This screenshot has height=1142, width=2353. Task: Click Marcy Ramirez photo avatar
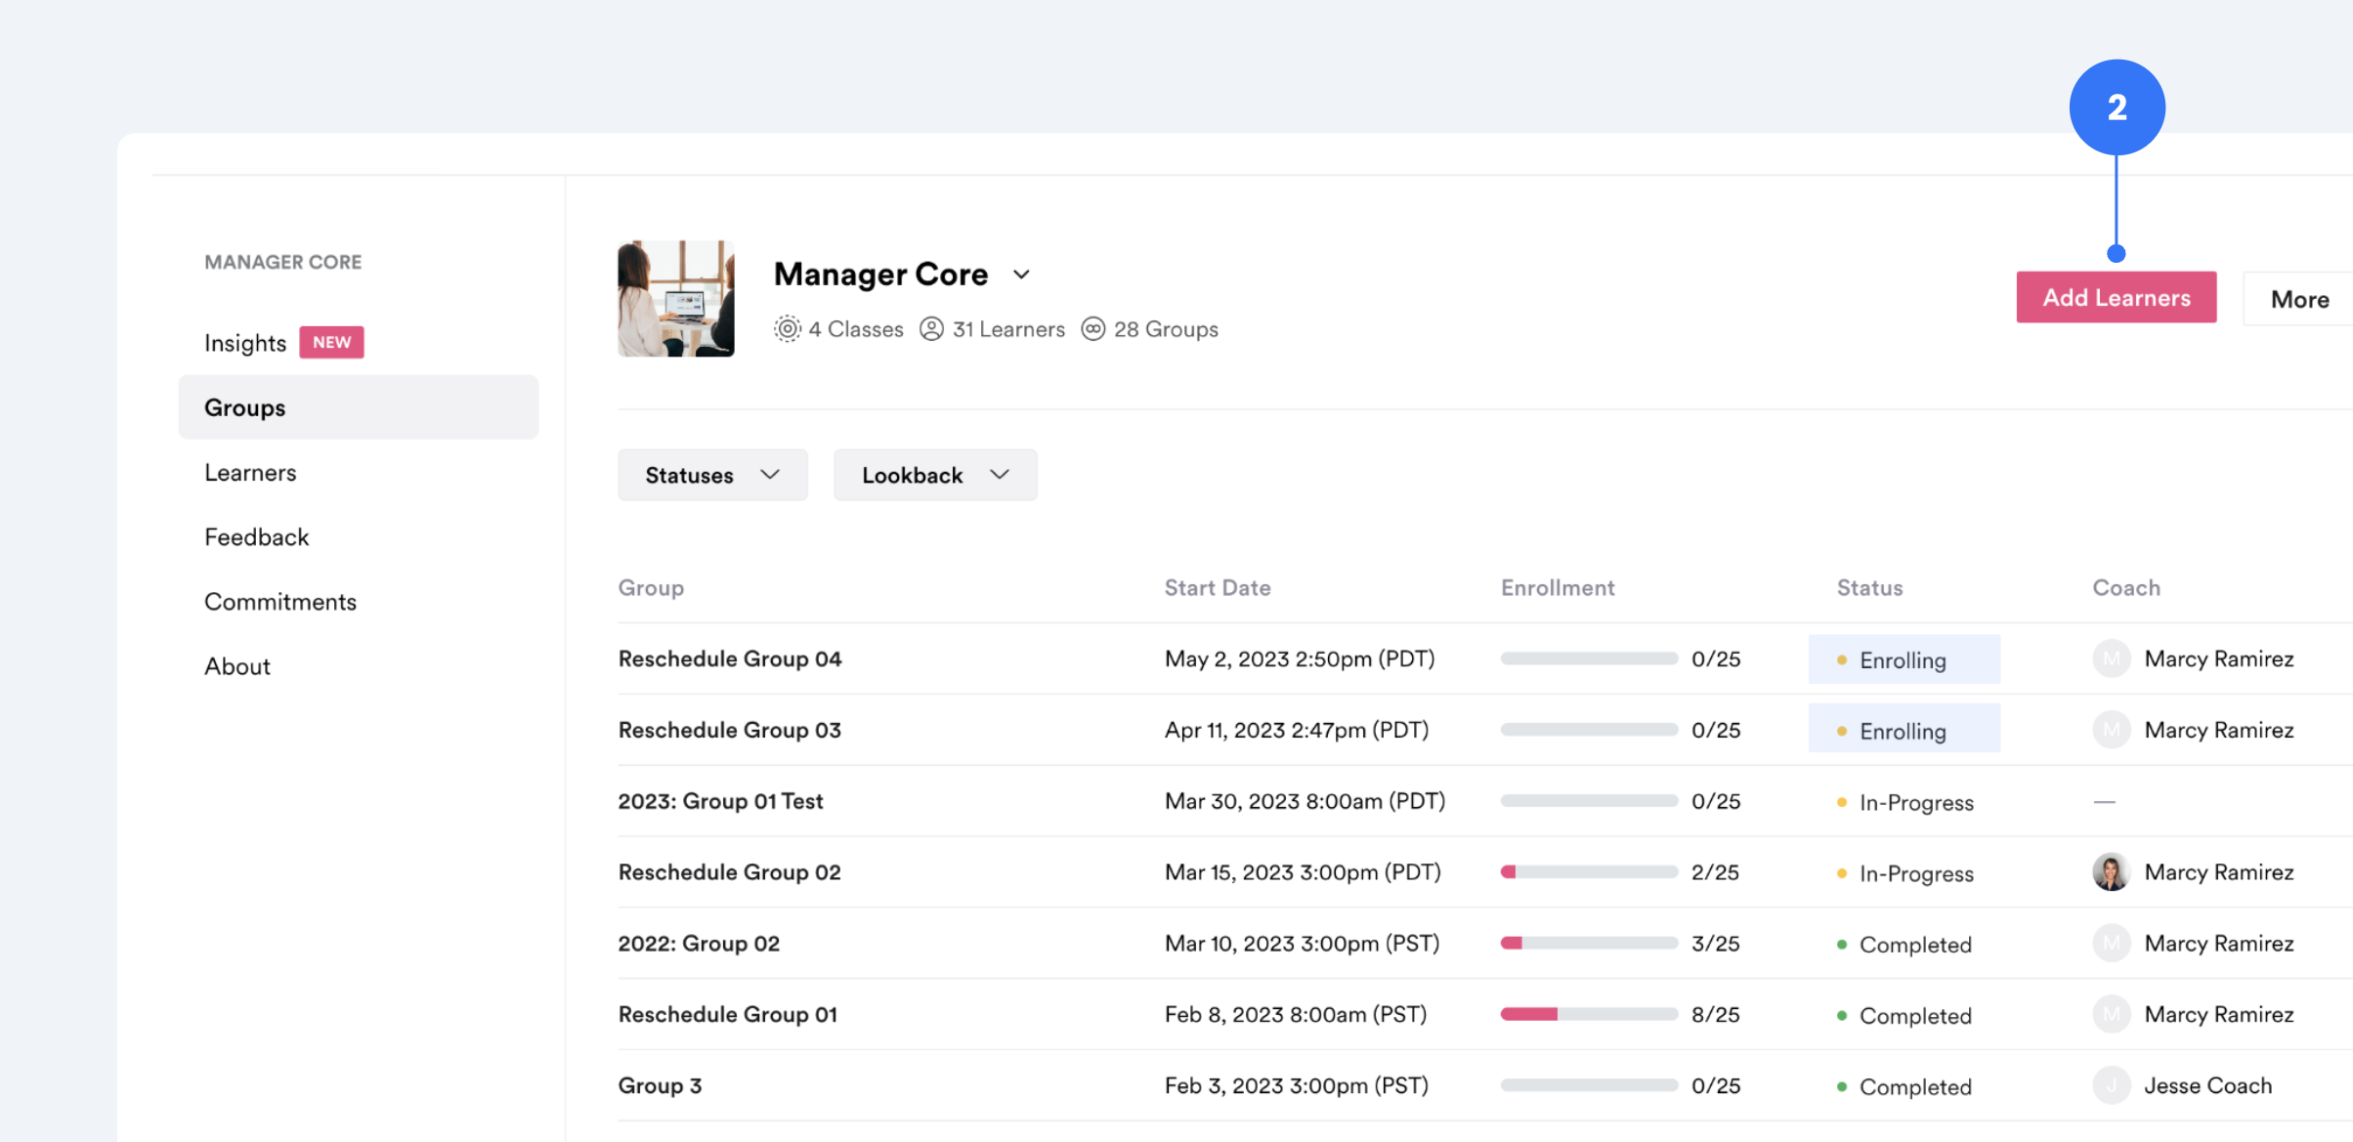[2111, 872]
